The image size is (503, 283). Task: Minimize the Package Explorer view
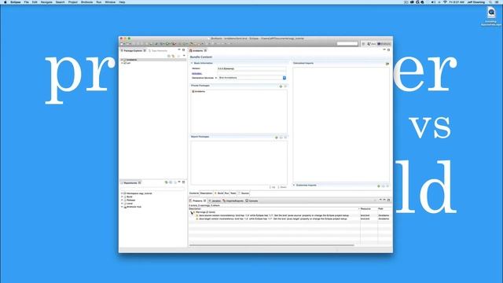[x=179, y=50]
